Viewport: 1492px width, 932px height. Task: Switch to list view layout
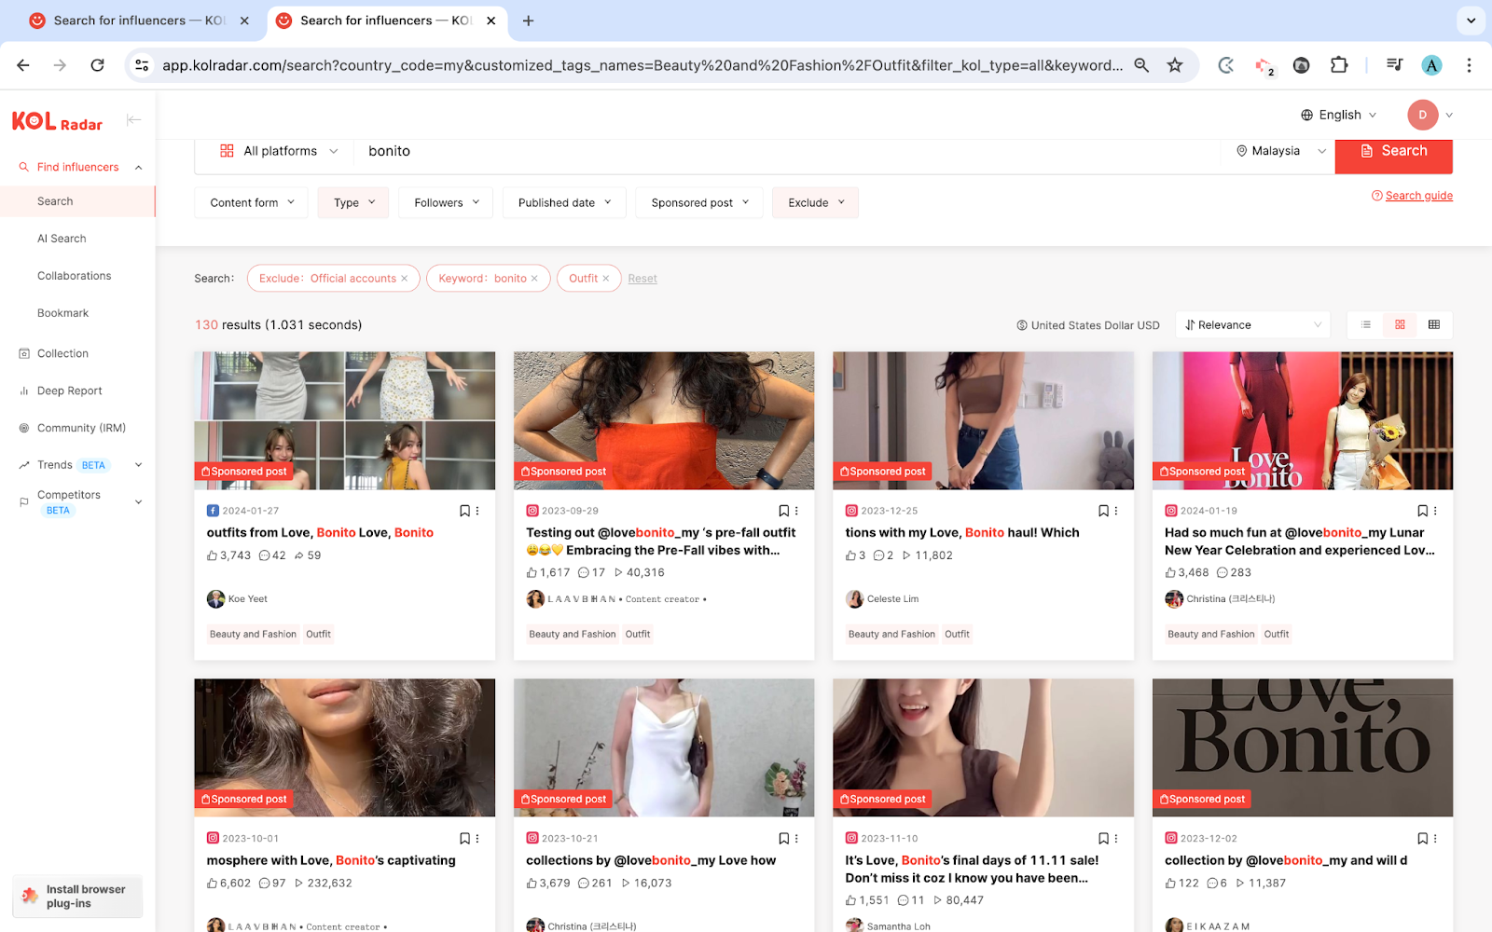tap(1365, 324)
